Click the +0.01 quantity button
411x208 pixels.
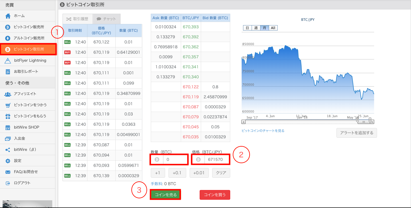[x=199, y=173]
